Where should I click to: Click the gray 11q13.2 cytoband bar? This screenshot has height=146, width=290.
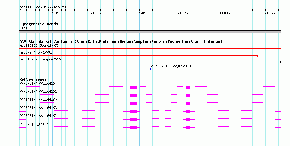(x=150, y=32)
